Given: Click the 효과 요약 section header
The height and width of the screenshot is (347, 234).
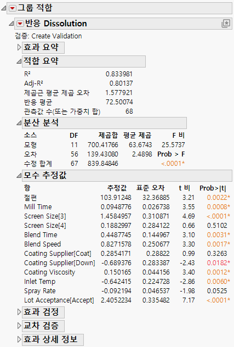Looking at the screenshot, I should coord(43,48).
